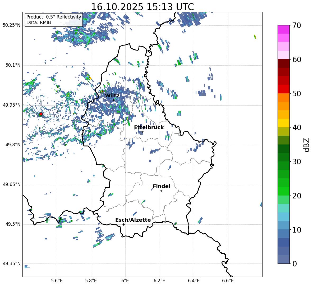Click the 49.95°N latitude label
This screenshot has height=286, width=313.
12,105
